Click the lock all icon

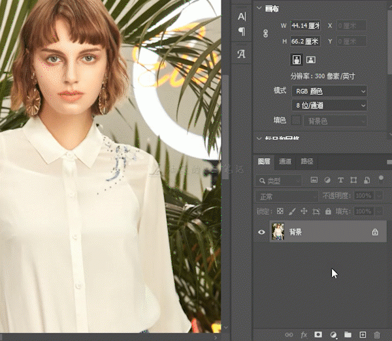[x=328, y=211]
